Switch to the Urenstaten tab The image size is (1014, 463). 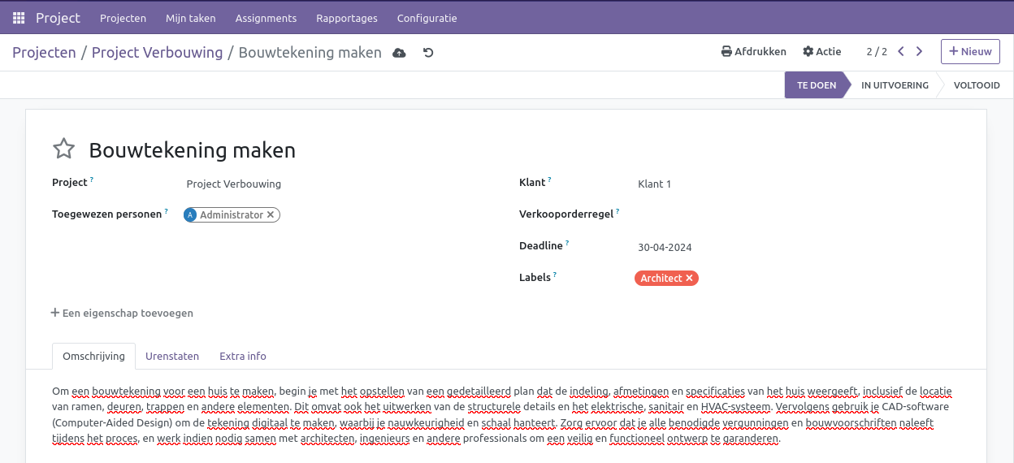click(172, 356)
